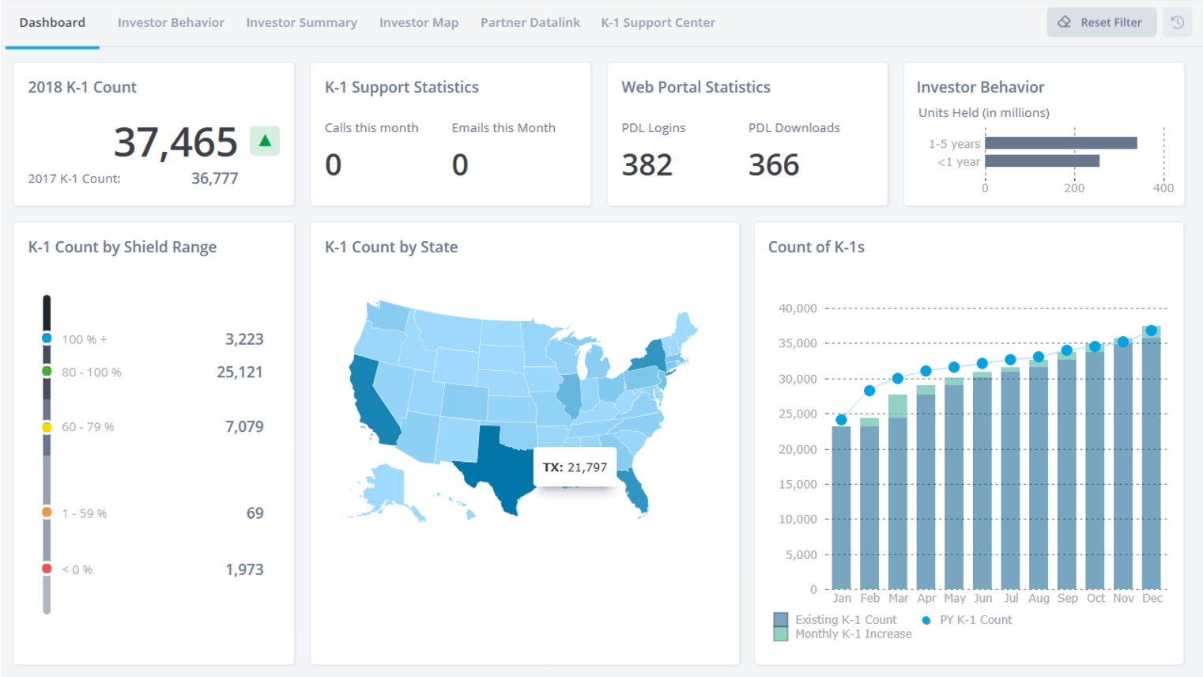The height and width of the screenshot is (677, 1203).
Task: Click the 1-5 years units held bar
Action: pos(1060,143)
